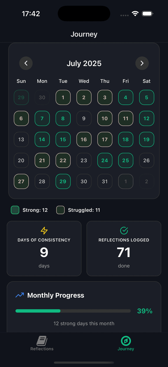Image resolution: width=168 pixels, height=367 pixels.
Task: Click the checkmark circle above Reflections Logged
Action: click(124, 231)
